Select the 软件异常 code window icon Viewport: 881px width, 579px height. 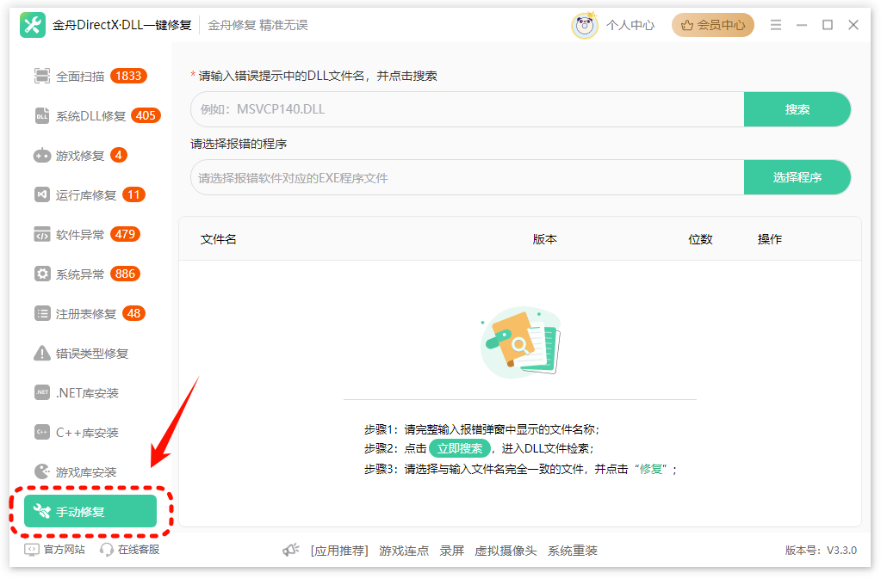click(42, 235)
